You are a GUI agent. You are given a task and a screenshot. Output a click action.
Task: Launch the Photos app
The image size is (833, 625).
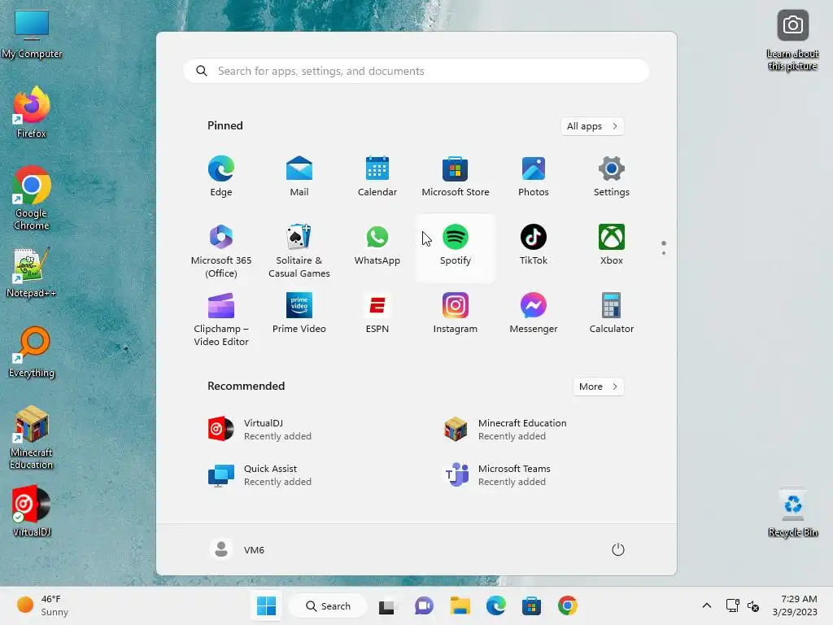pos(534,177)
